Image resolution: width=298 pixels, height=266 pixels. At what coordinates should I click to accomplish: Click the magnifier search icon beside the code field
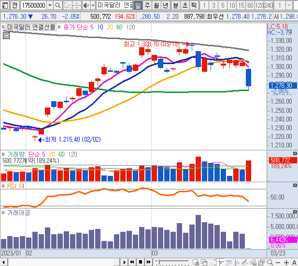pos(57,5)
